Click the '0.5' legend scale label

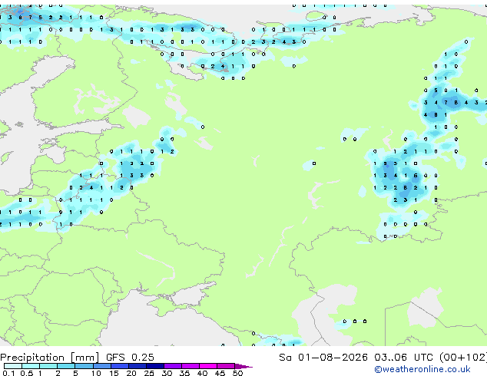pyautogui.click(x=27, y=373)
